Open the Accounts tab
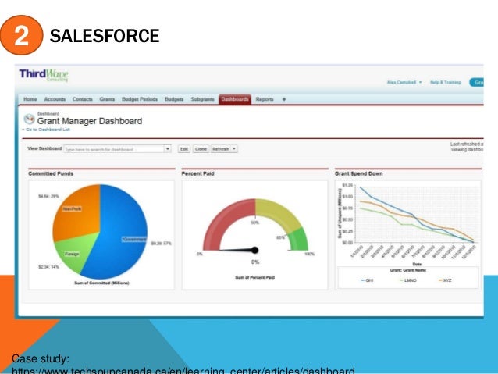The height and width of the screenshot is (374, 498). point(55,99)
